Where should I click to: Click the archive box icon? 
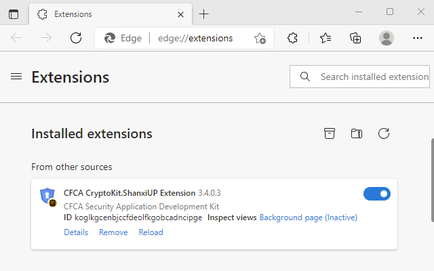pyautogui.click(x=330, y=133)
